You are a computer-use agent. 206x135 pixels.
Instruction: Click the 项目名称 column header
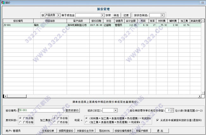(x=50, y=21)
